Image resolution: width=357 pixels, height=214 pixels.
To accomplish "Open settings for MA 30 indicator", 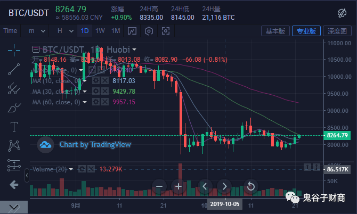I will (96, 91).
